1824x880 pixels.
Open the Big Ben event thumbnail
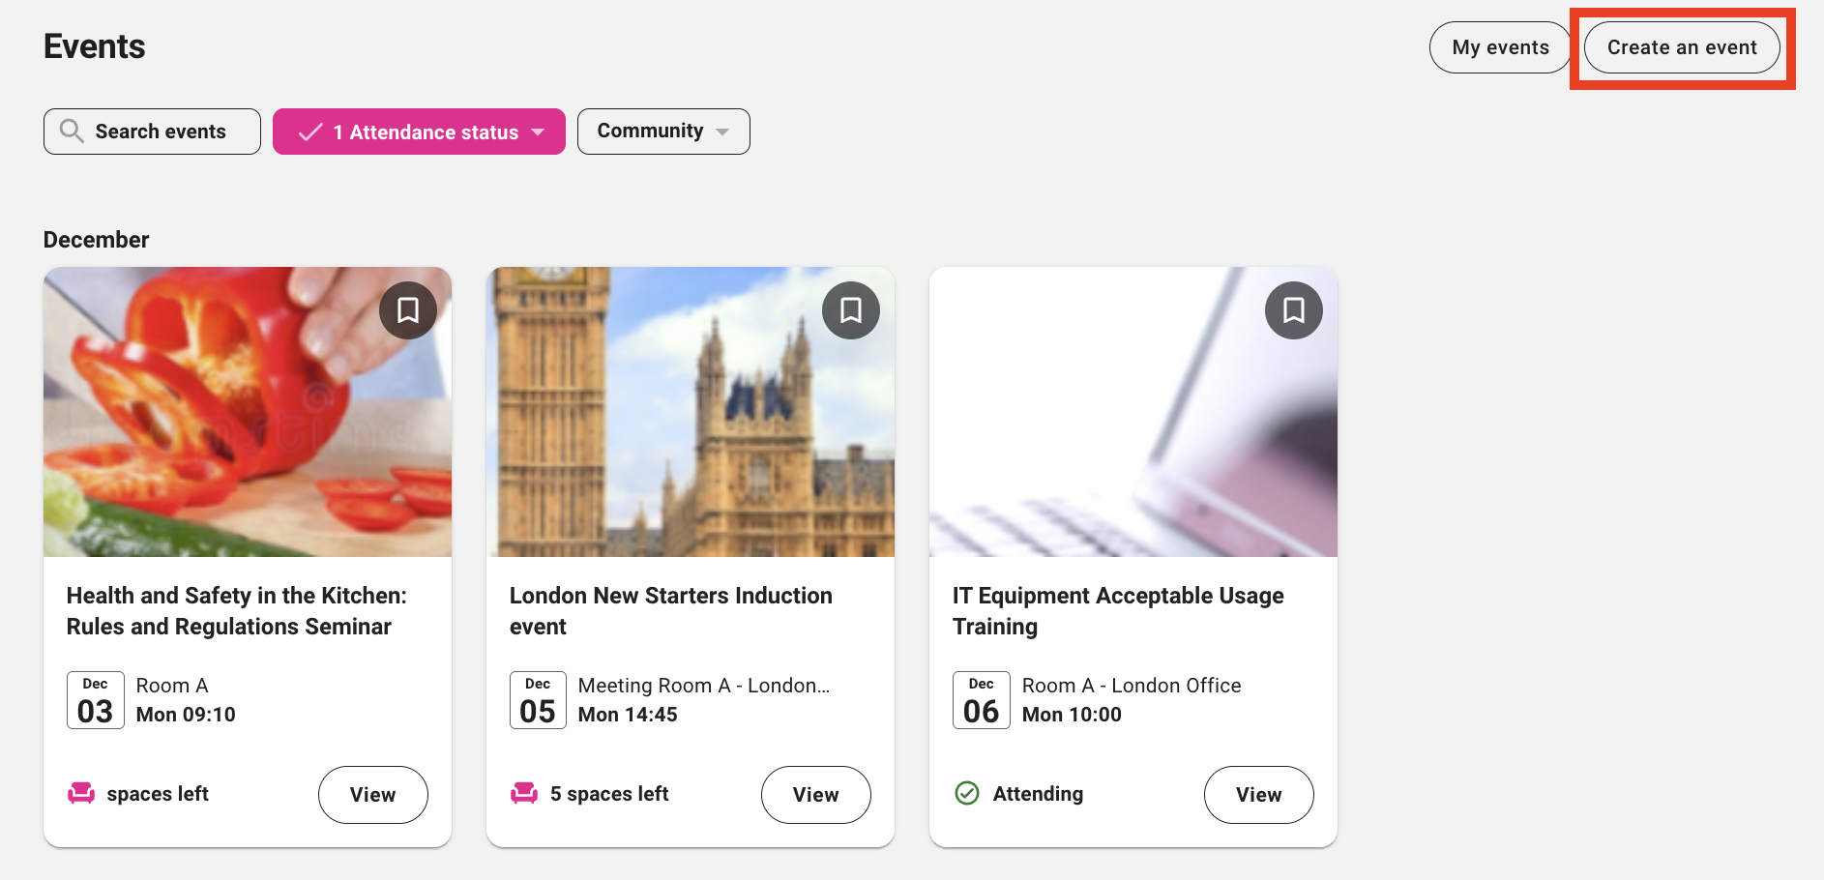(x=690, y=412)
